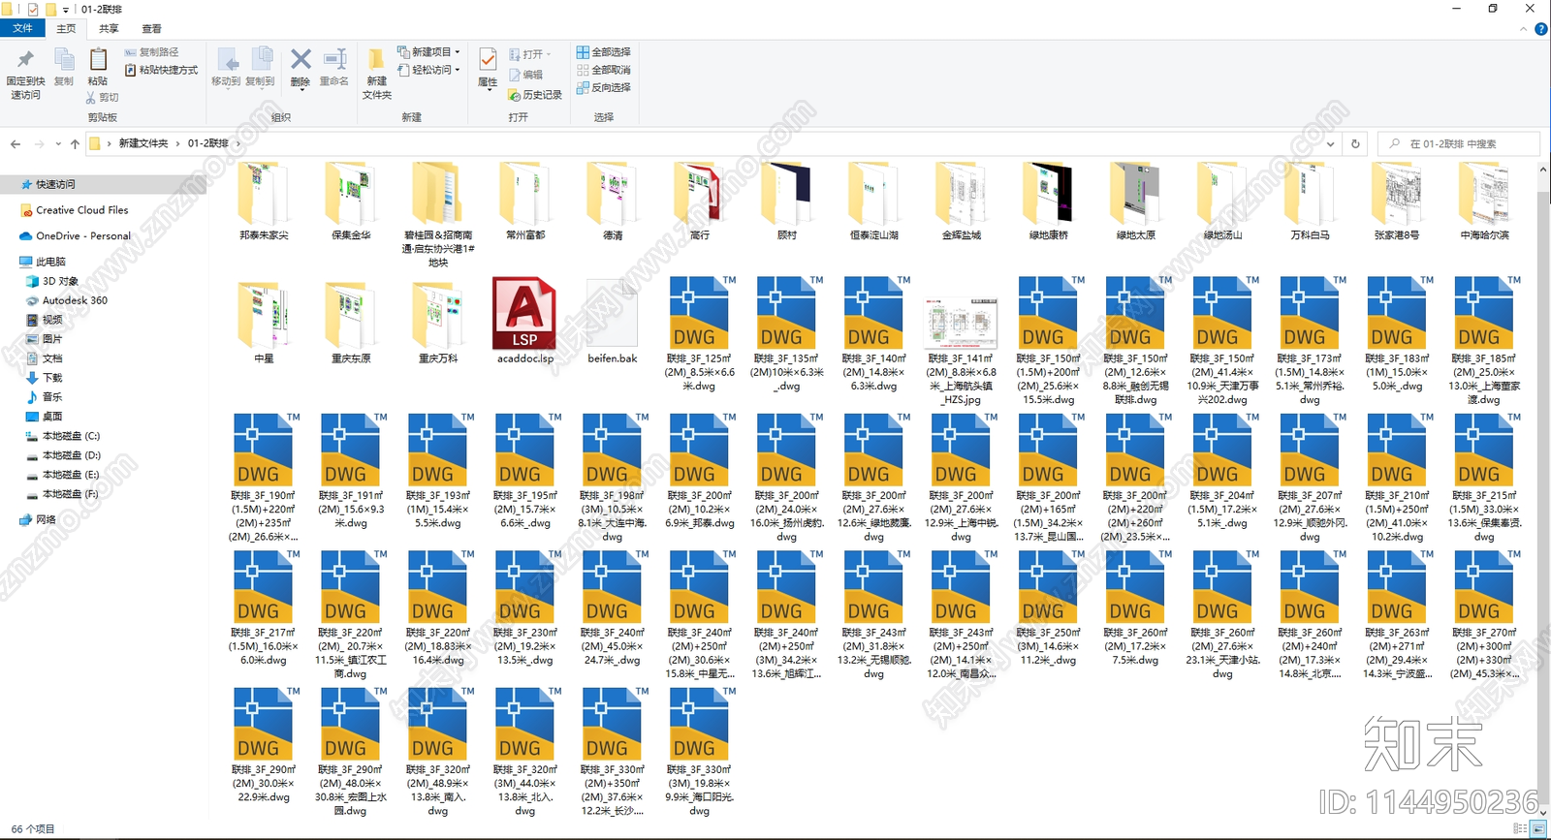Click 新建文件夹 in the breadcrumb path

pyautogui.click(x=143, y=143)
